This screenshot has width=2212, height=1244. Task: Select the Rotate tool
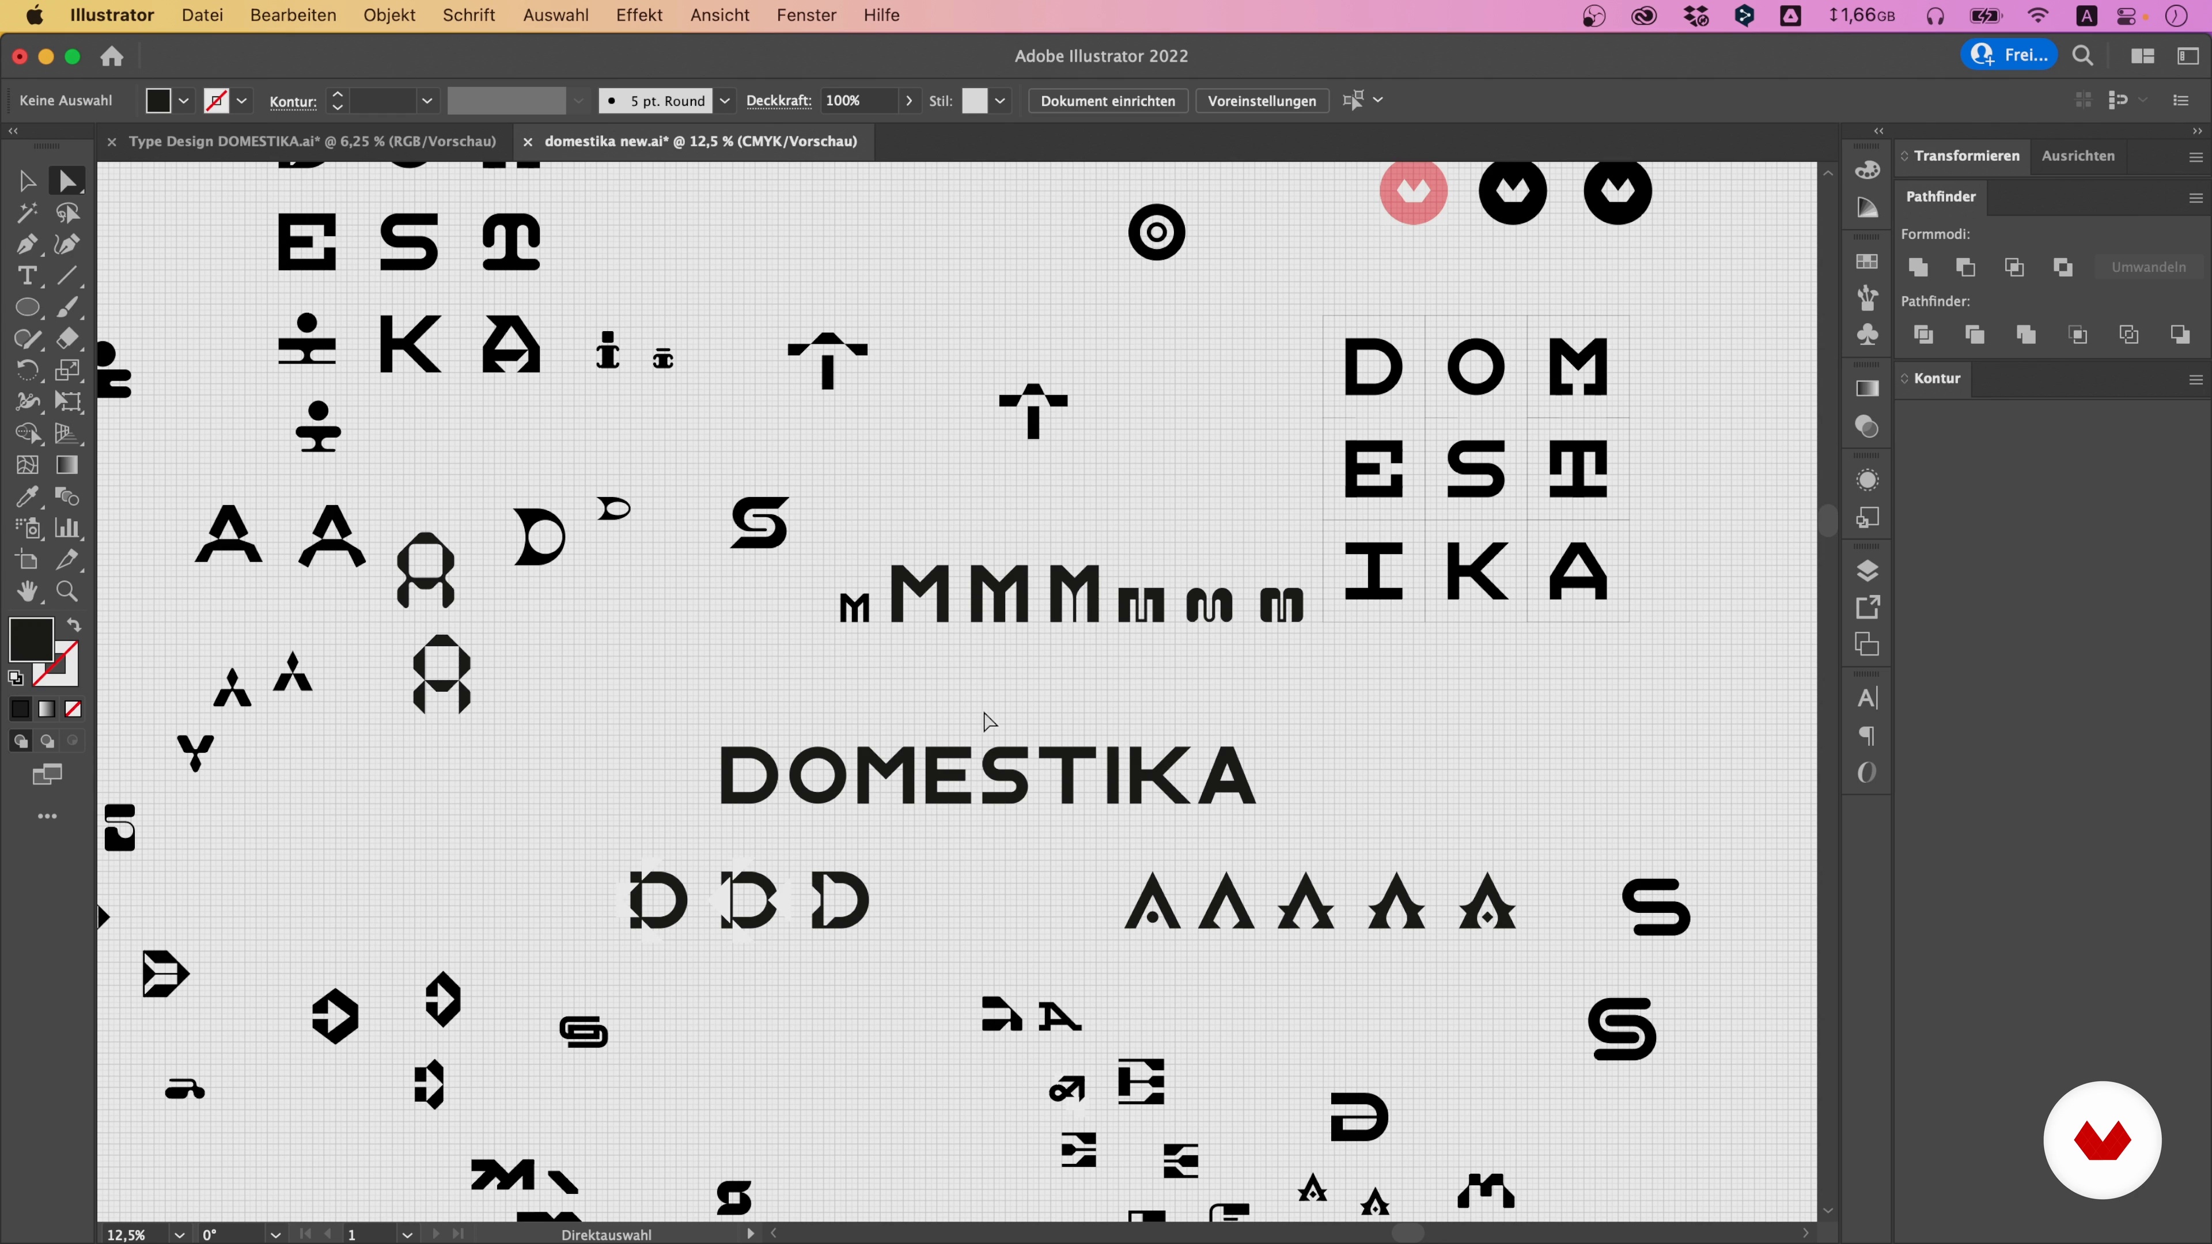26,371
